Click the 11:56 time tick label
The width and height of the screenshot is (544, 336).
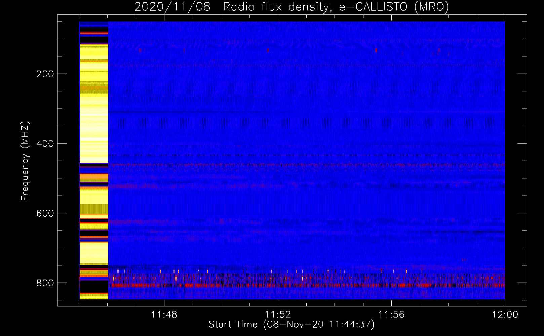click(391, 315)
